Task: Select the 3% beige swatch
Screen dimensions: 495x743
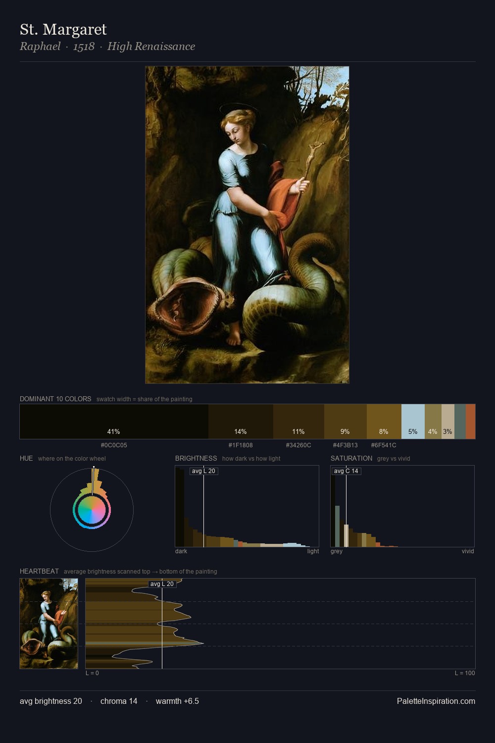Action: [x=448, y=422]
